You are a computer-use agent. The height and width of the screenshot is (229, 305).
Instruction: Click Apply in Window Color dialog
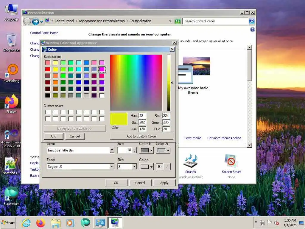click(x=164, y=183)
